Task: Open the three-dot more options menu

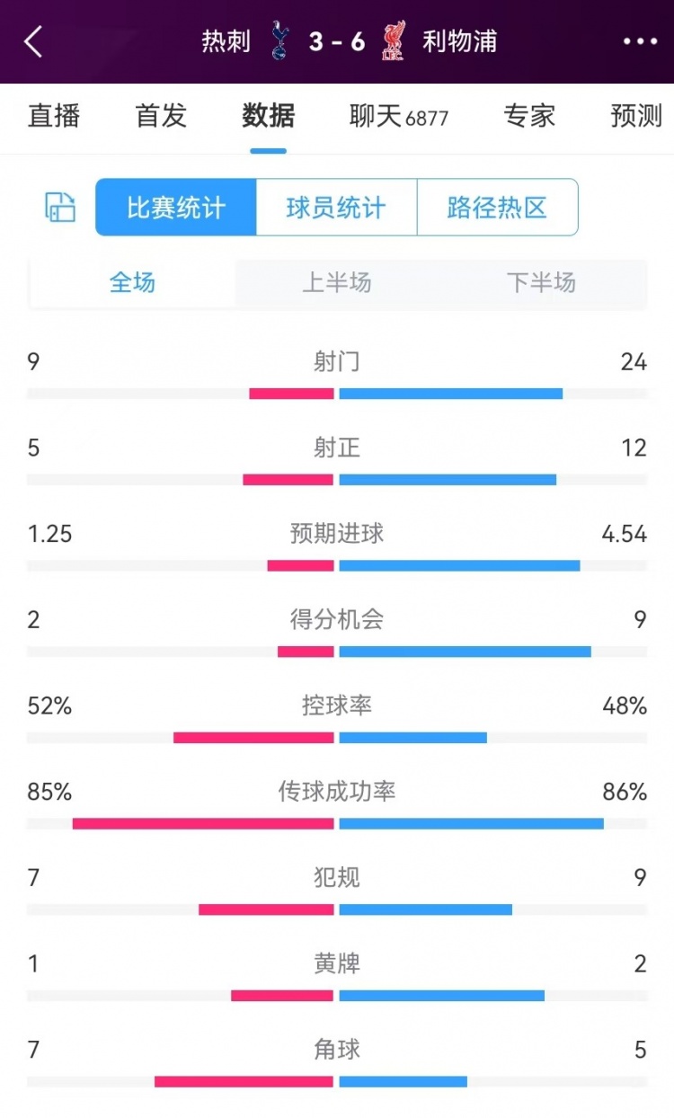Action: click(x=640, y=41)
